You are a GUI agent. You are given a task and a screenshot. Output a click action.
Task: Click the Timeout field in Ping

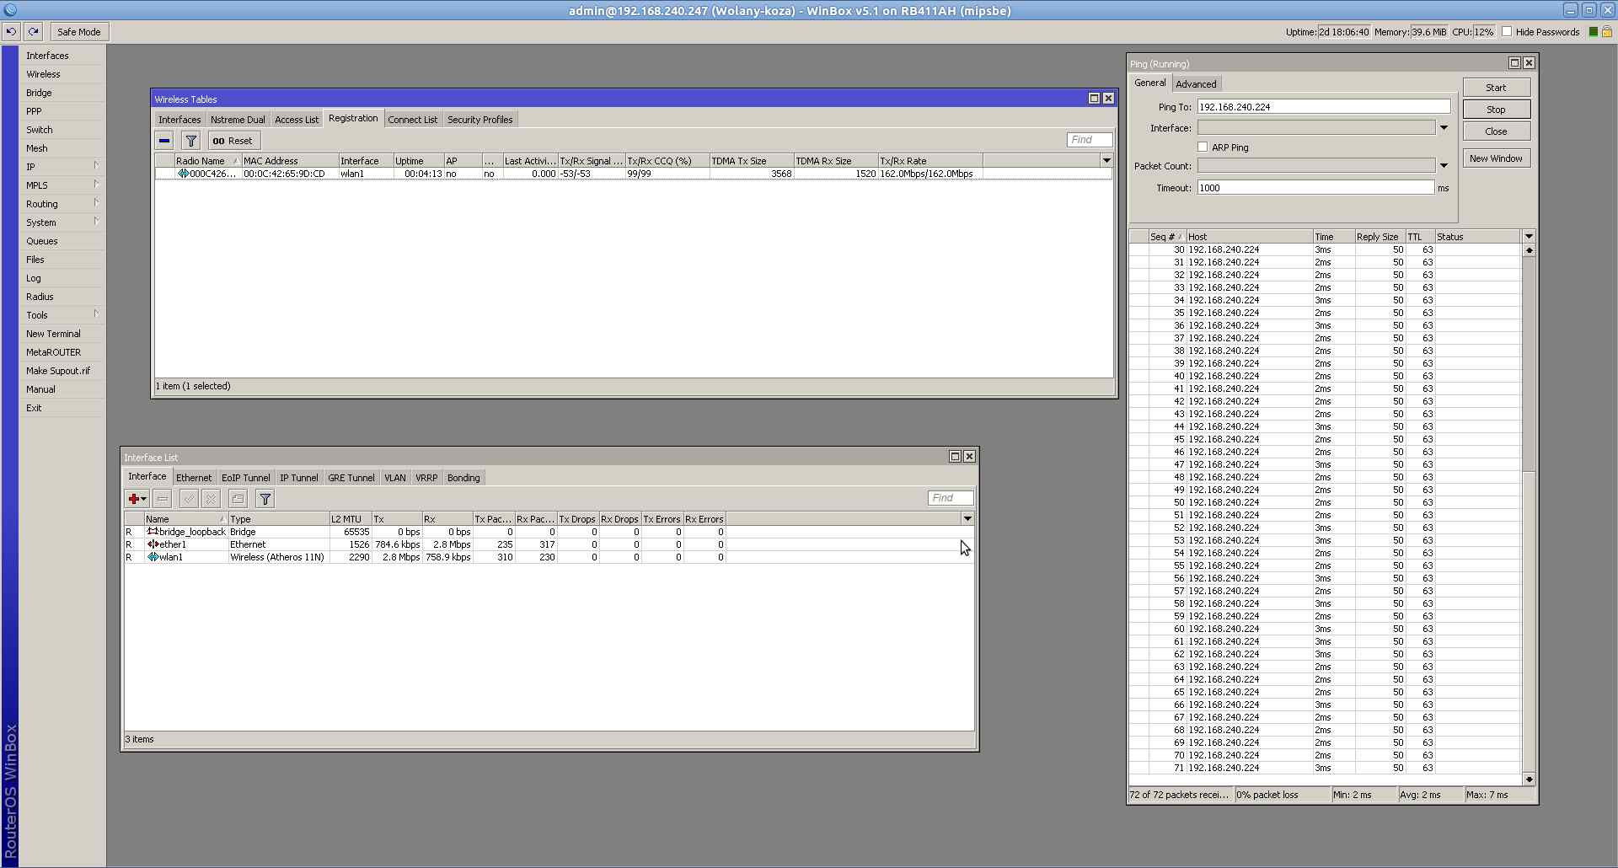click(x=1315, y=188)
